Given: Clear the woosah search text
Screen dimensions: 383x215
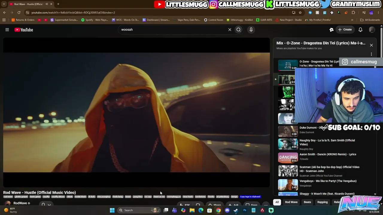Looking at the screenshot, I should 230,30.
